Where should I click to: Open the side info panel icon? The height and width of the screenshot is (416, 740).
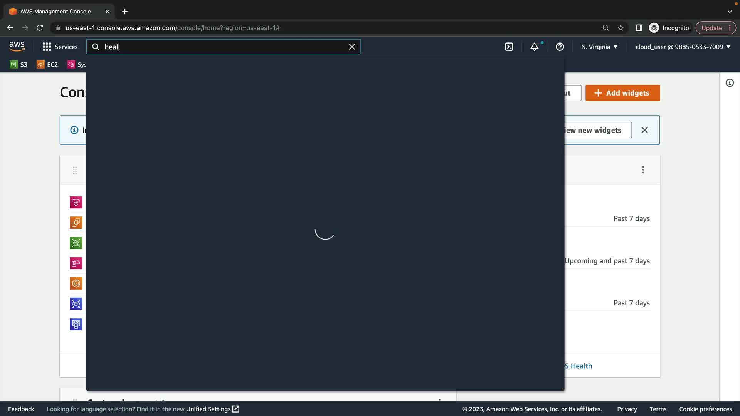tap(730, 83)
